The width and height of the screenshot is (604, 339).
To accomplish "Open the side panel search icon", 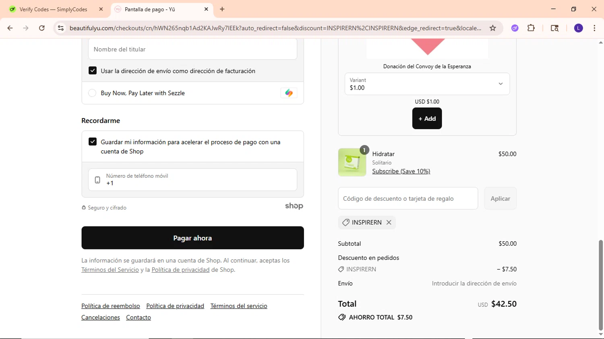I will (554, 28).
